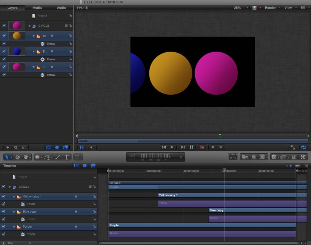Screen dimensions: 311x245
Task: Toggle loop playback button
Action: (x=303, y=147)
